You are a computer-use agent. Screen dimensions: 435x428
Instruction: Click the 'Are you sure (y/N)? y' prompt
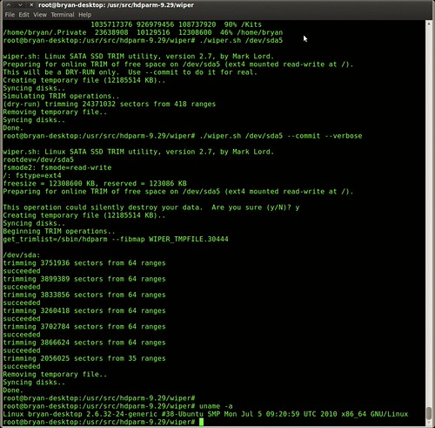coord(255,207)
